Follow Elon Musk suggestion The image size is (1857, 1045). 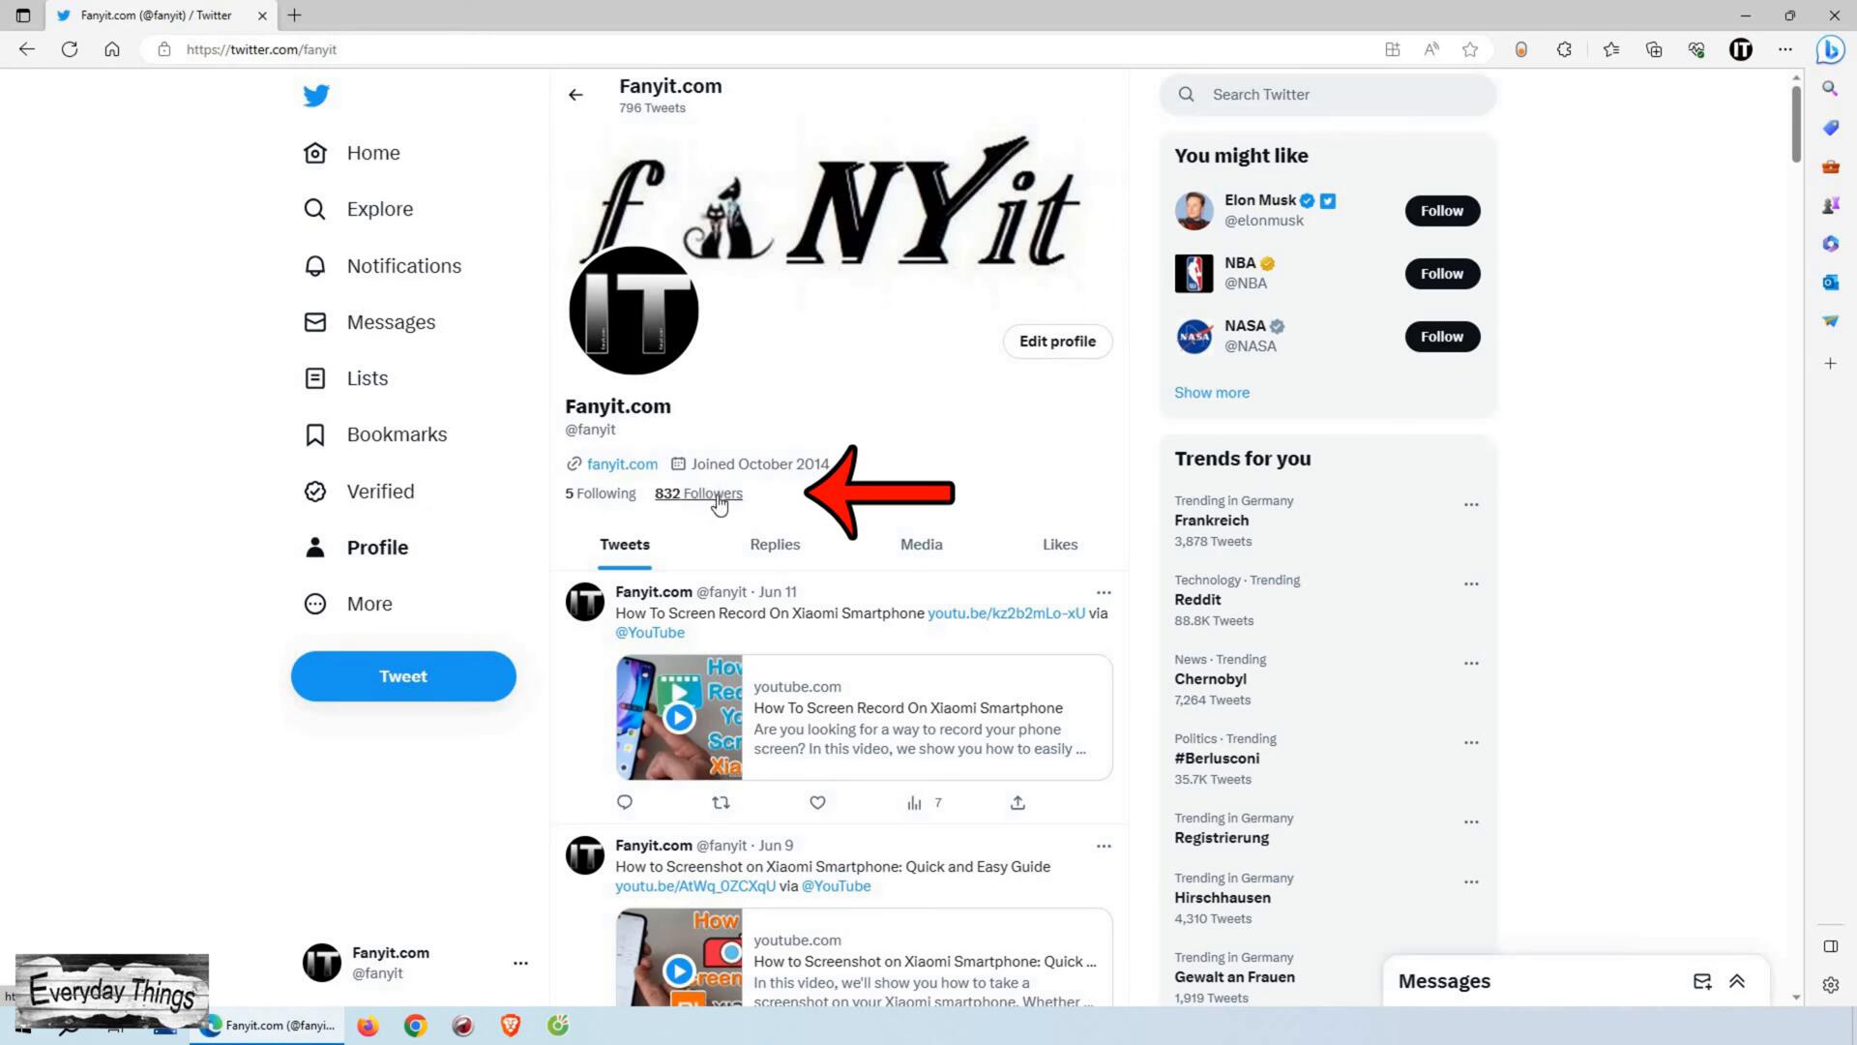[1441, 211]
